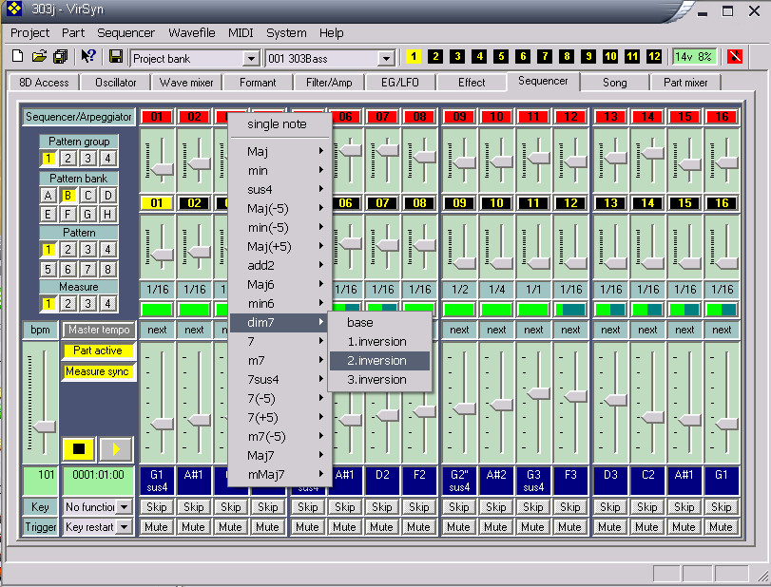Switch to the Oscillator tab
The height and width of the screenshot is (587, 771).
coord(116,83)
